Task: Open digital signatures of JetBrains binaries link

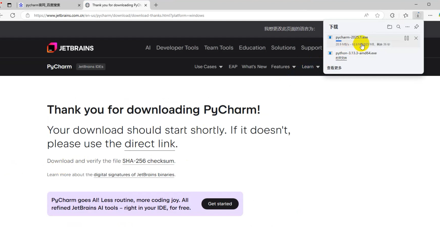Action: [x=134, y=175]
